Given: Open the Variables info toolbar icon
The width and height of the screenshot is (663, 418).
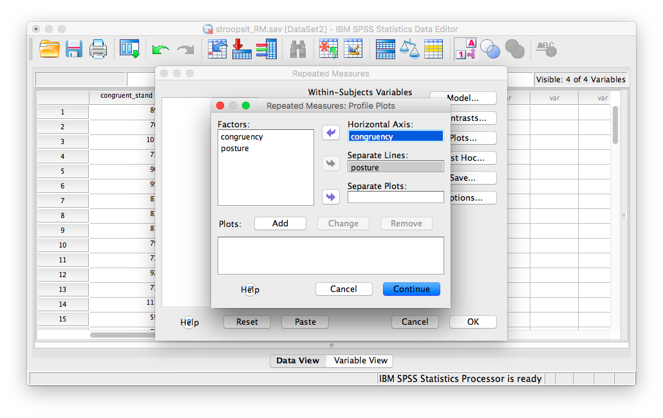Looking at the screenshot, I should click(266, 49).
